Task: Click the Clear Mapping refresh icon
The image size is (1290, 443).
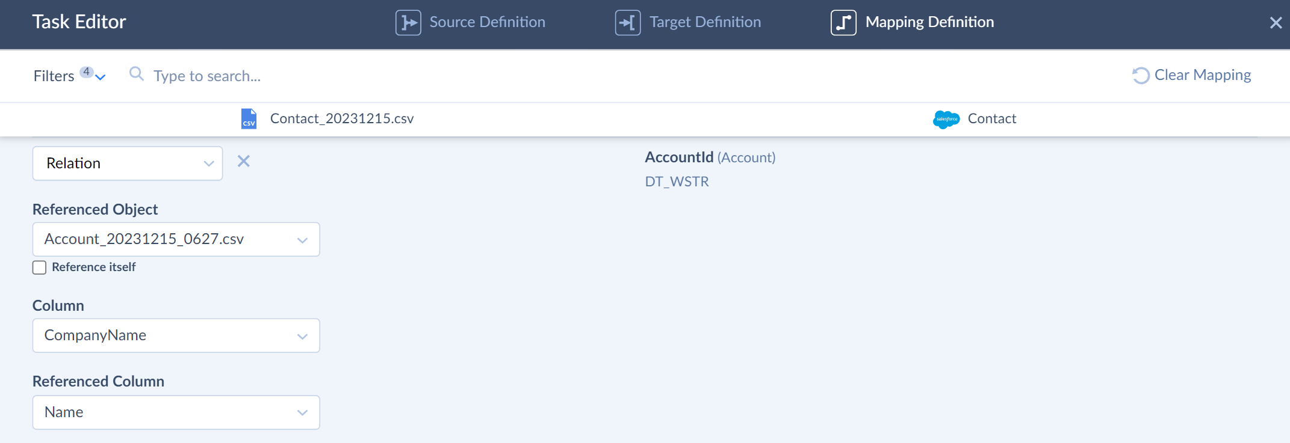Action: pos(1141,76)
